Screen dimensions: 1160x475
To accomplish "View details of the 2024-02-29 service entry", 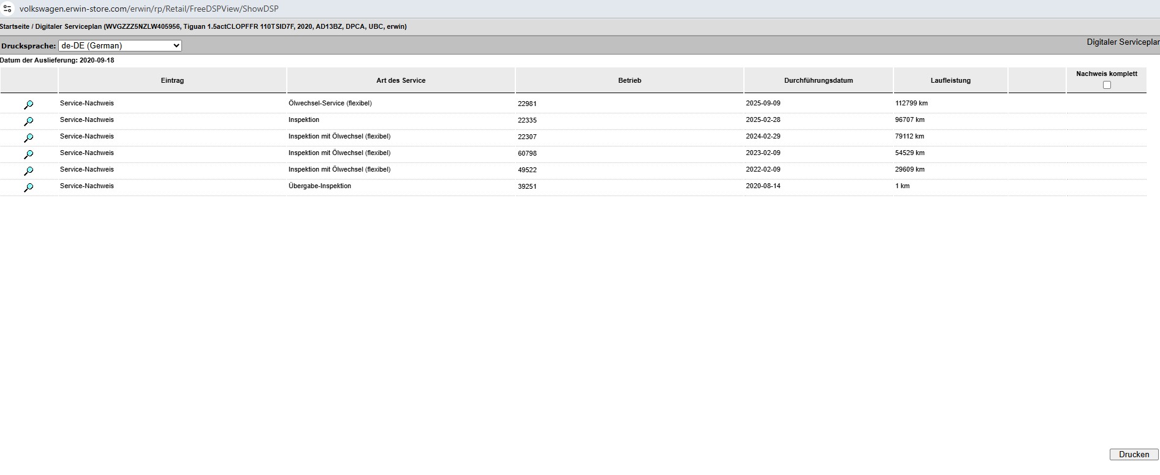I will (x=28, y=138).
